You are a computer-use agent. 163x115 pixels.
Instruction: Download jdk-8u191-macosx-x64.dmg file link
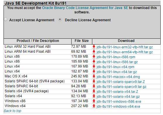pyautogui.click(x=118, y=77)
